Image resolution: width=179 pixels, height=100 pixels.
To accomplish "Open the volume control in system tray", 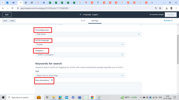I will [x=157, y=97].
